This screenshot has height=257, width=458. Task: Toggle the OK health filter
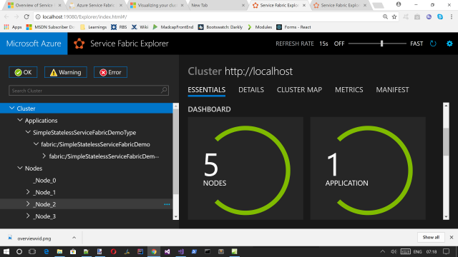click(23, 72)
